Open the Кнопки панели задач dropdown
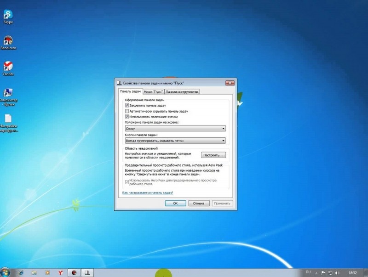 click(175, 141)
